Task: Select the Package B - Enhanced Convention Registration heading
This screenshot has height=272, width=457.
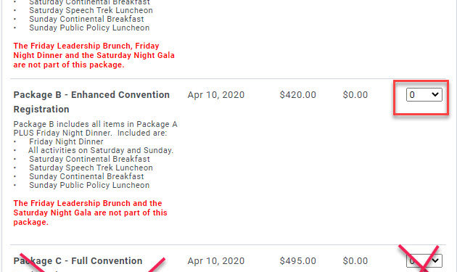Action: click(91, 102)
